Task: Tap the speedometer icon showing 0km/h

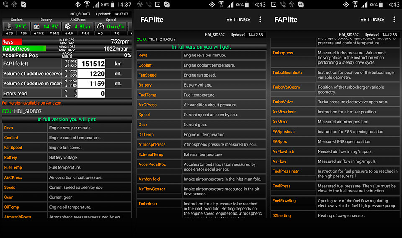Action: pos(100,26)
